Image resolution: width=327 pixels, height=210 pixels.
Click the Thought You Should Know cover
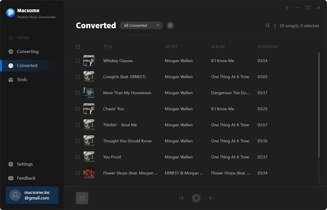pyautogui.click(x=89, y=141)
